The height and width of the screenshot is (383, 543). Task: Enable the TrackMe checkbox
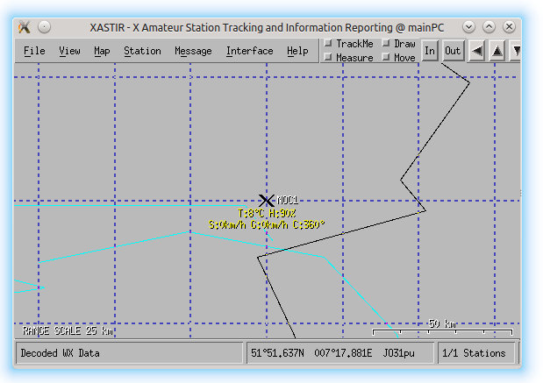point(328,43)
